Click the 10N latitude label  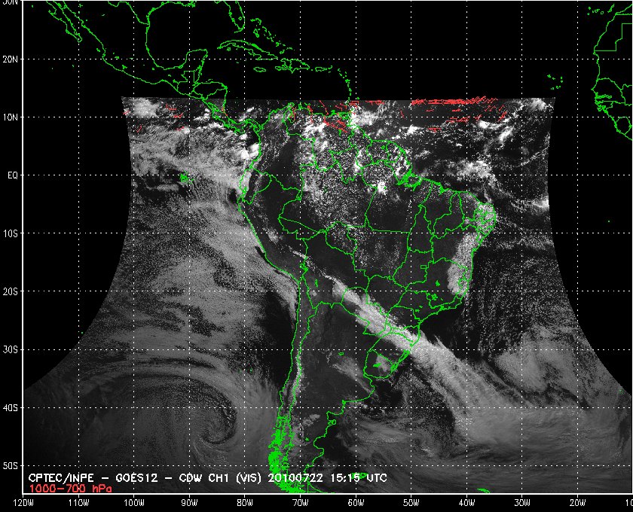pos(10,117)
